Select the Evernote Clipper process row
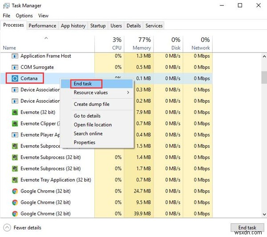Image resolution: width=267 pixels, height=237 pixels. point(106,124)
